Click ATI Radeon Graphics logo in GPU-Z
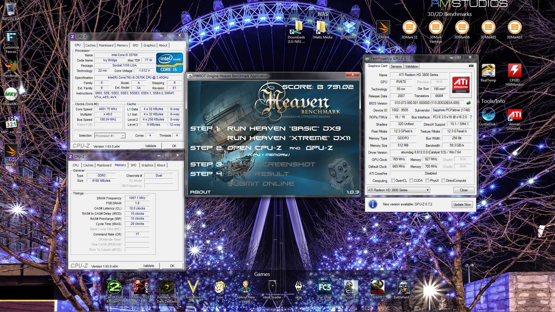 461,85
